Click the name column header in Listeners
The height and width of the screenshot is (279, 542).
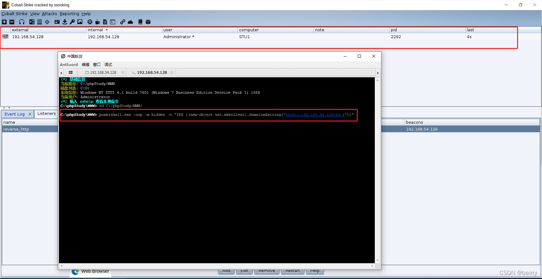[x=30, y=122]
